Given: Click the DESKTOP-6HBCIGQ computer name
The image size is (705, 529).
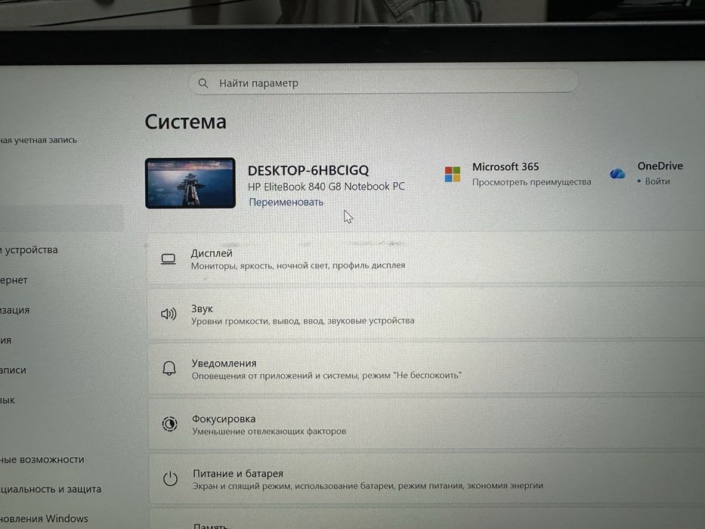Looking at the screenshot, I should [x=308, y=171].
